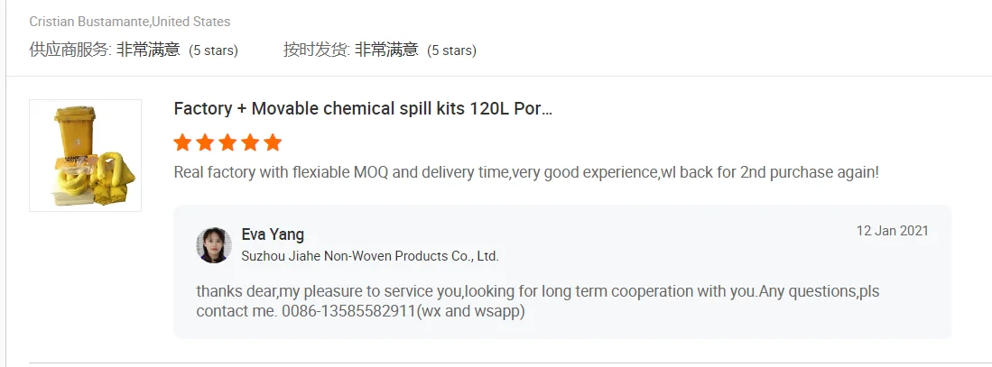Open Suzhou Jiahe Non-Woven Products Co., Ltd.
This screenshot has width=992, height=367.
[370, 256]
